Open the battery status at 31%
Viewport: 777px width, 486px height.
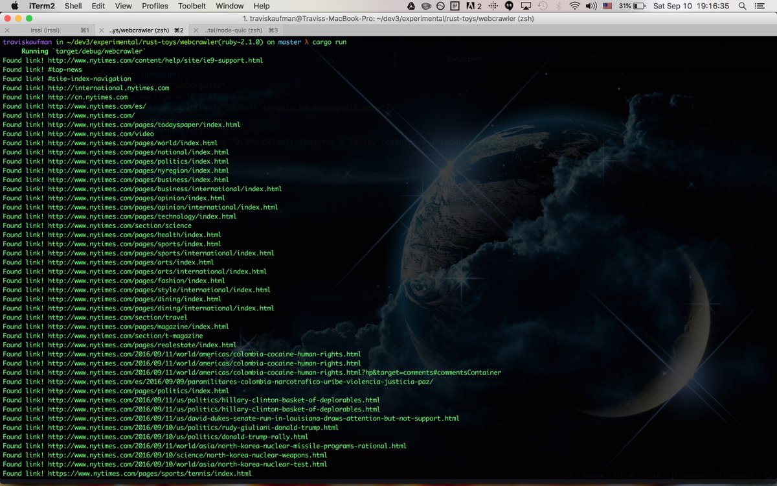631,6
